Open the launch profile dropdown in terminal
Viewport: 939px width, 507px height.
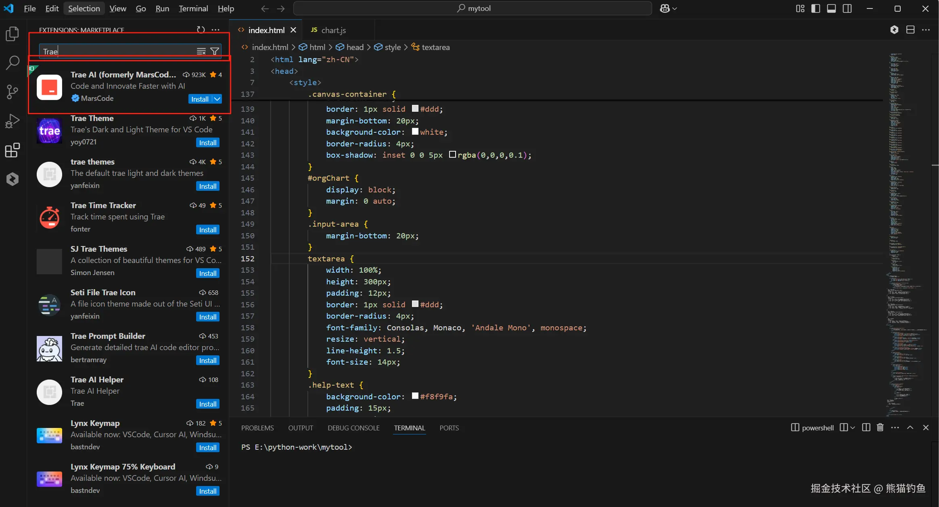[x=853, y=428]
